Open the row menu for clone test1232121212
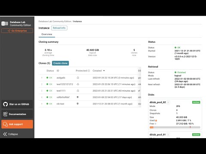The image size is (206, 154). [42, 84]
